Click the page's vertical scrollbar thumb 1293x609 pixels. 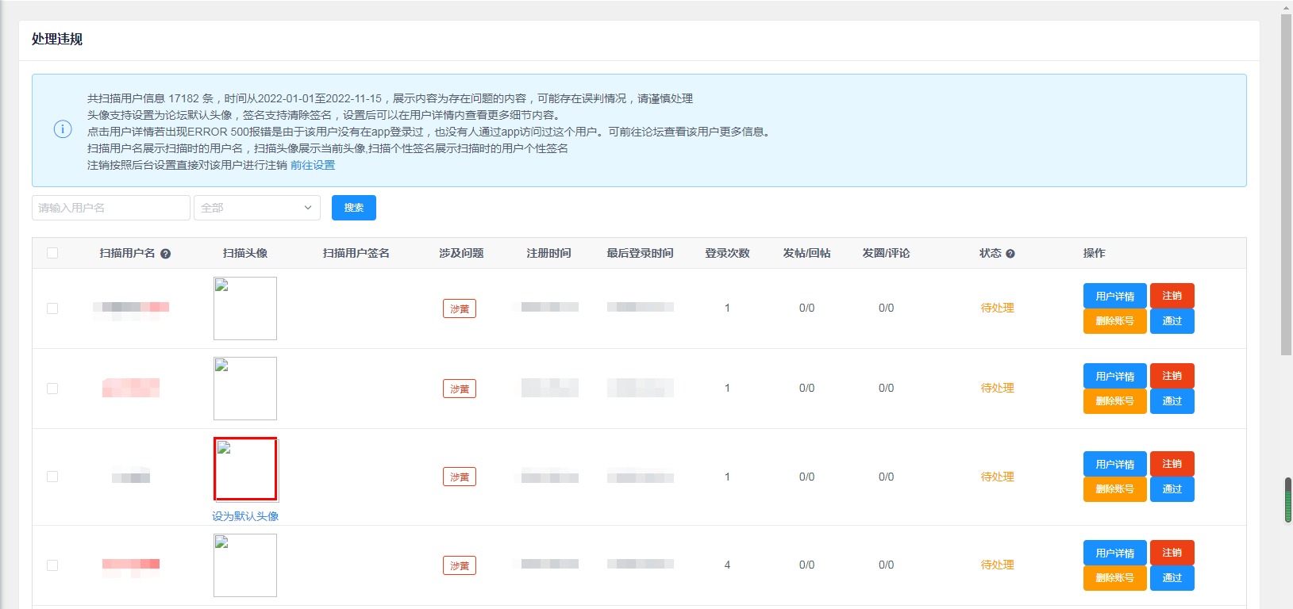coord(1287,184)
